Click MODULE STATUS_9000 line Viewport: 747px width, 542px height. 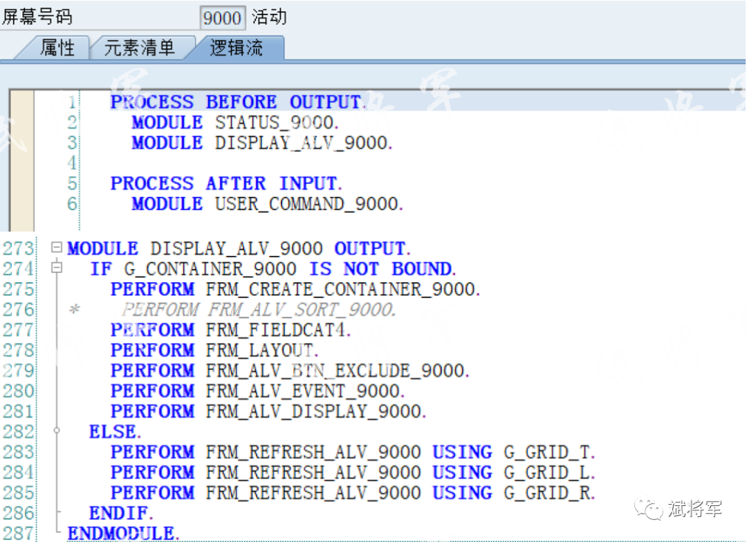(235, 122)
